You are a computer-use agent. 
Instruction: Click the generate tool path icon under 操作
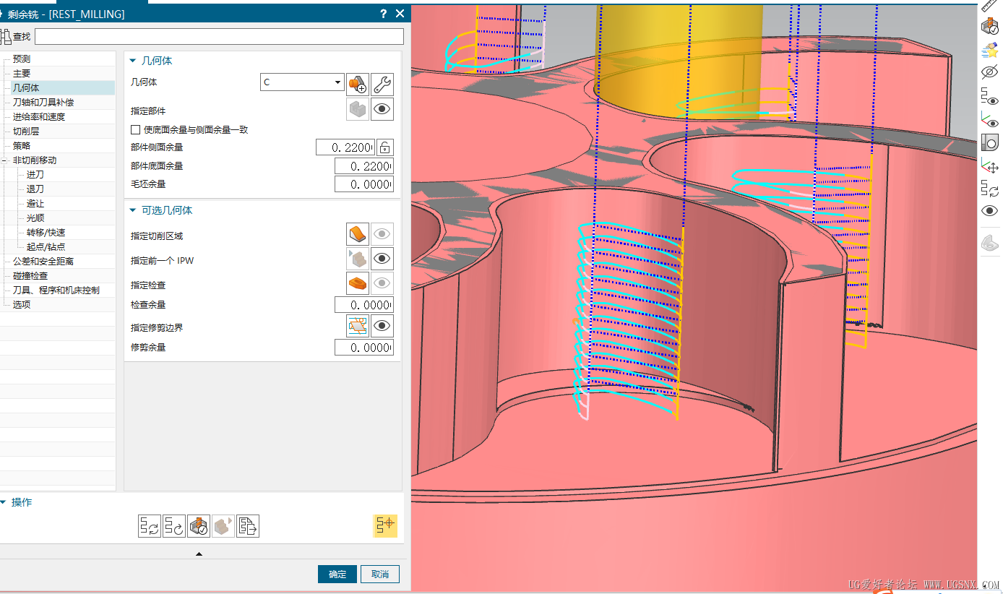click(150, 526)
